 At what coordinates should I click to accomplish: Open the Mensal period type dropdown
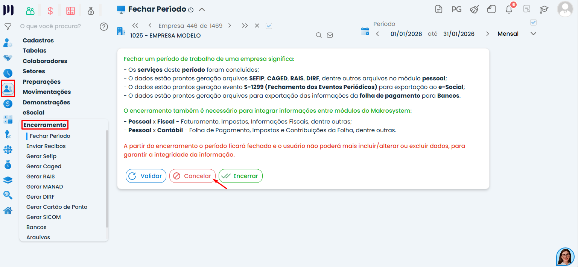517,34
